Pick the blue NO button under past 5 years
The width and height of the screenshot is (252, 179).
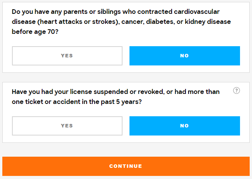pos(185,126)
